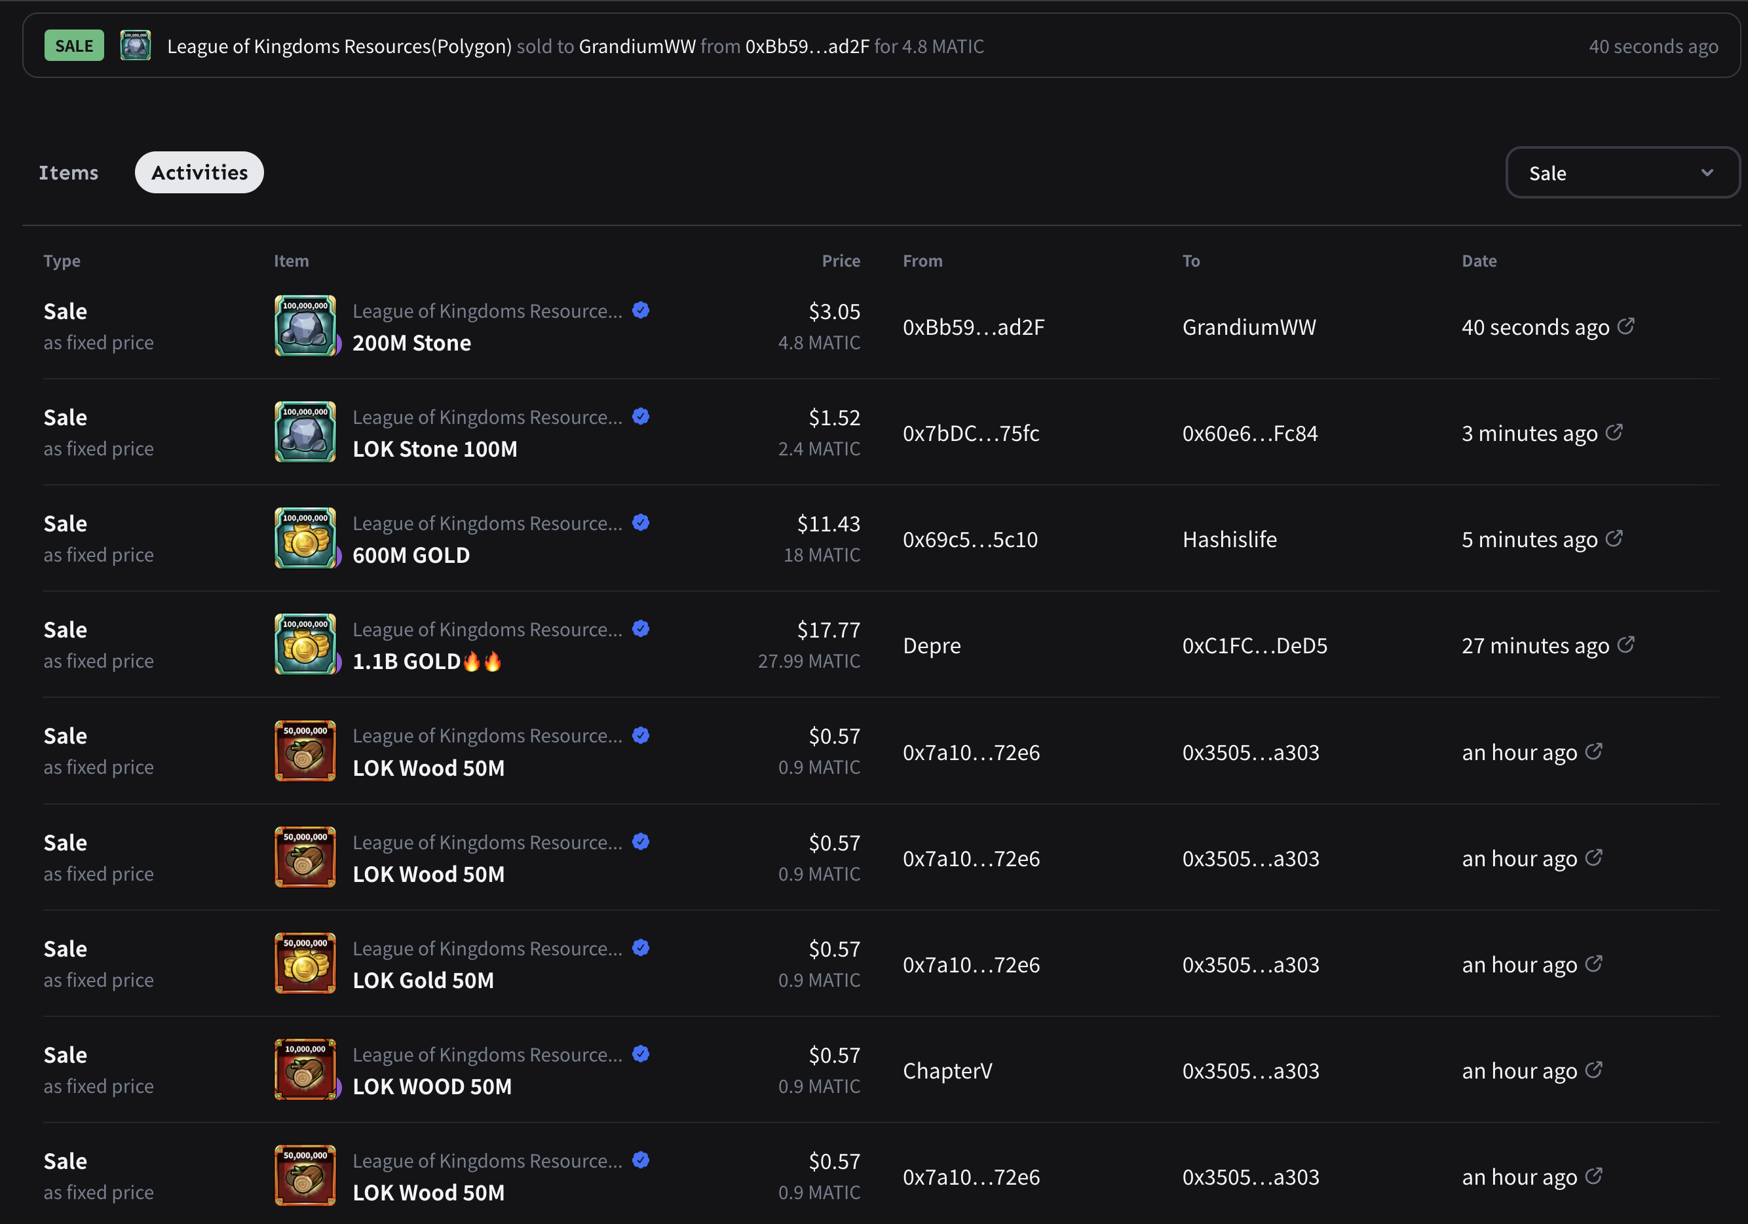
Task: Open the 1.1B GOLD item name
Action: point(427,662)
